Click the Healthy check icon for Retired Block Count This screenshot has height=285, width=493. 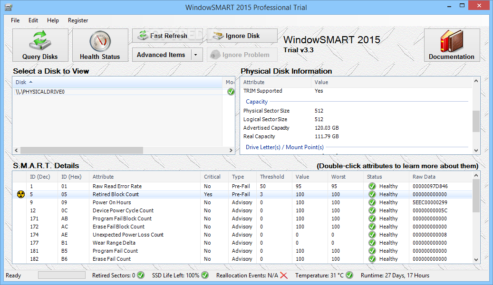(372, 194)
